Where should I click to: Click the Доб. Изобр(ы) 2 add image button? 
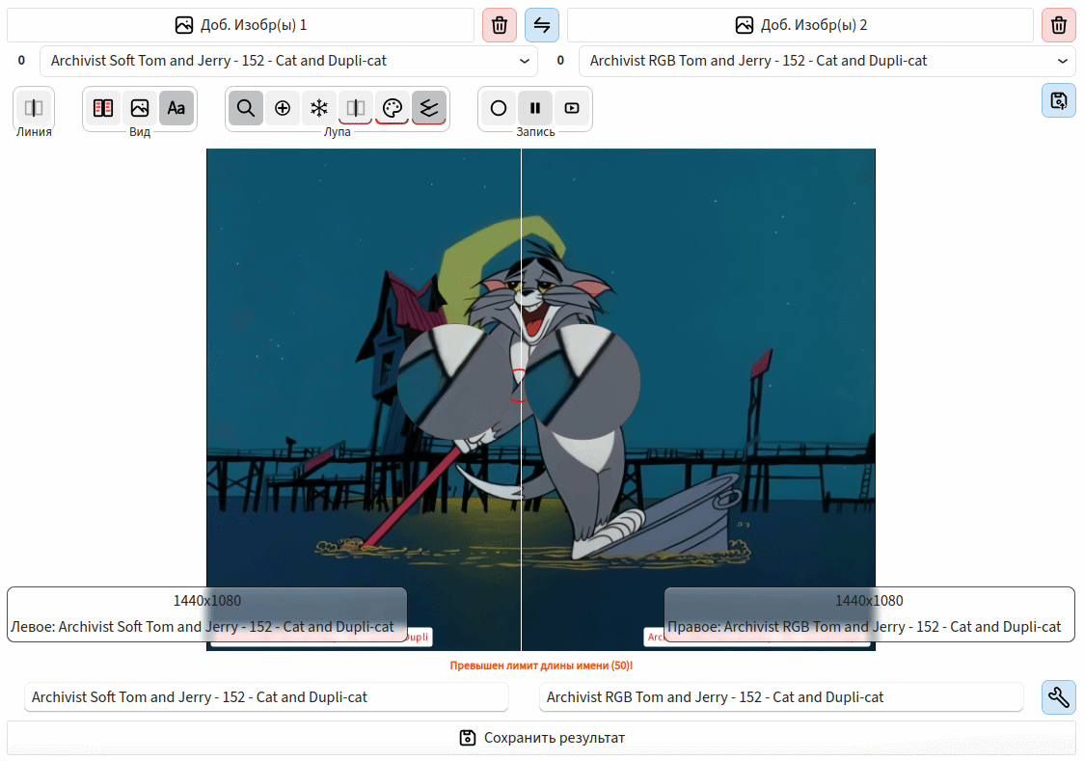pyautogui.click(x=800, y=26)
